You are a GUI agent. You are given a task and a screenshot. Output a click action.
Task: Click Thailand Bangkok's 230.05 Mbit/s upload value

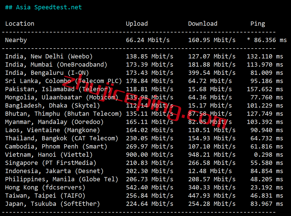coord(149,138)
